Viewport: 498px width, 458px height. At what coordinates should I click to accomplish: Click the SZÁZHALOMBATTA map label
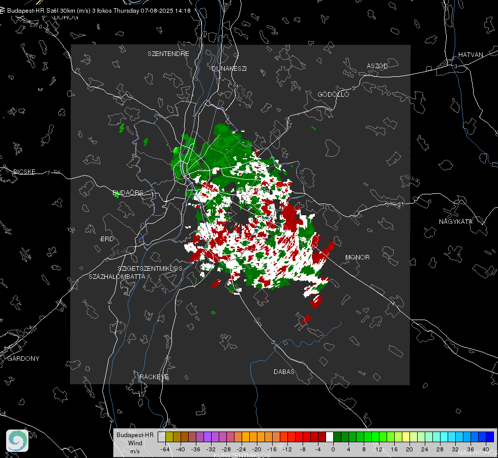coord(117,276)
